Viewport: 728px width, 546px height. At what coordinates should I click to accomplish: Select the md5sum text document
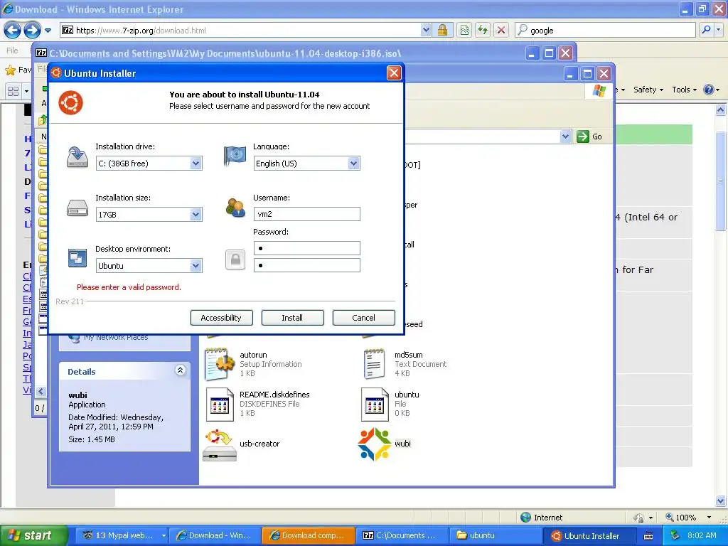click(404, 364)
